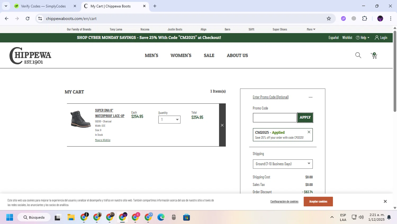
Task: Open File Explorer from taskbar
Action: (71, 217)
